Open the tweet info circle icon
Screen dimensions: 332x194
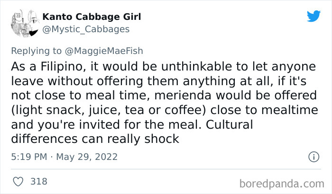click(x=313, y=157)
